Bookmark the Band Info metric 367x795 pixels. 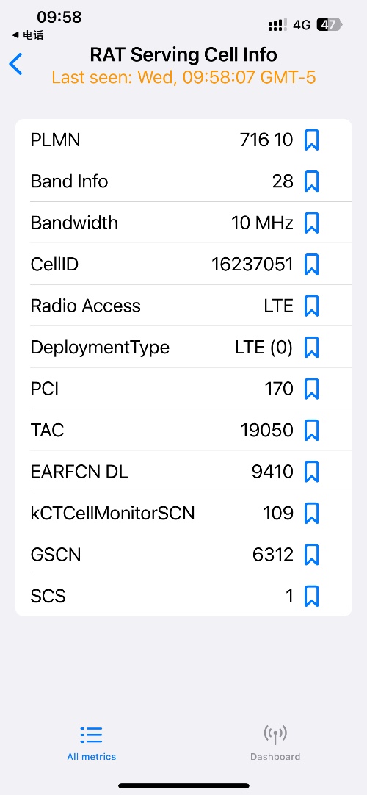(x=311, y=181)
